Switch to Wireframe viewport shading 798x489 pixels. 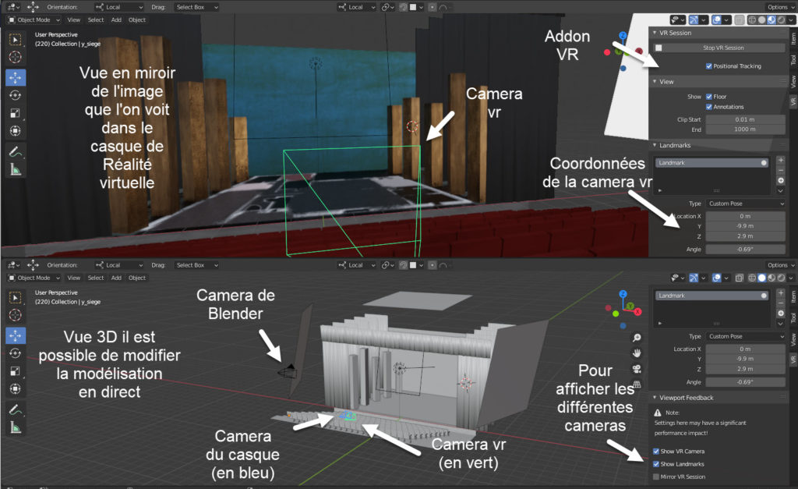point(751,19)
